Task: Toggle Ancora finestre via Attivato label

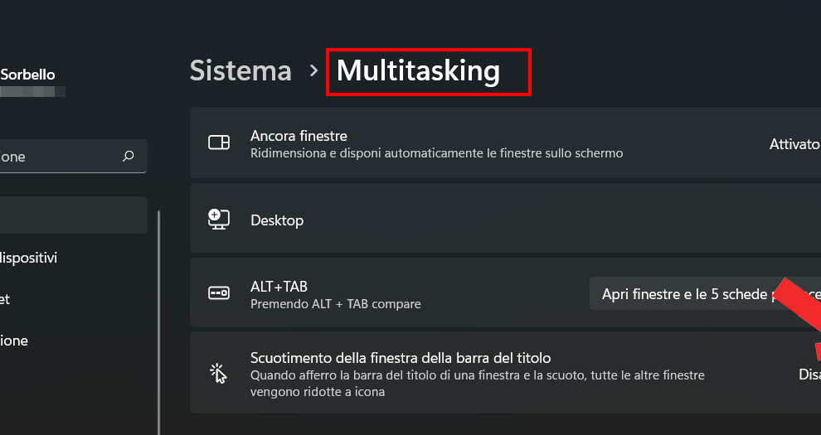Action: tap(794, 143)
